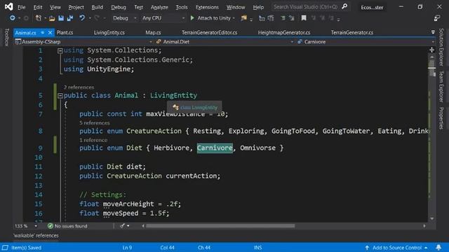Click the horizontal scrollbar thumb

click(x=220, y=226)
